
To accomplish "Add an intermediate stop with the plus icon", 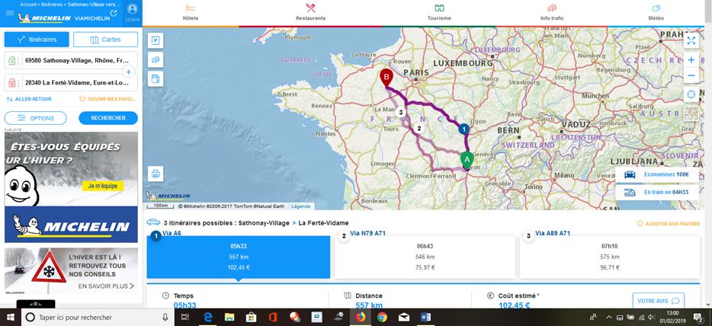I will coord(129,72).
